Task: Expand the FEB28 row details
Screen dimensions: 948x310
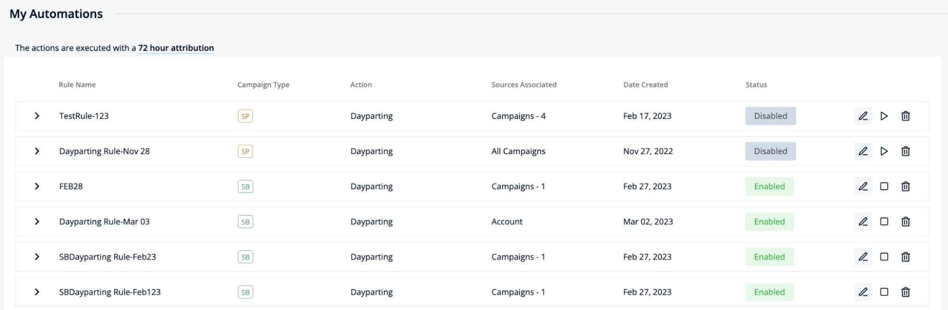Action: coord(37,186)
